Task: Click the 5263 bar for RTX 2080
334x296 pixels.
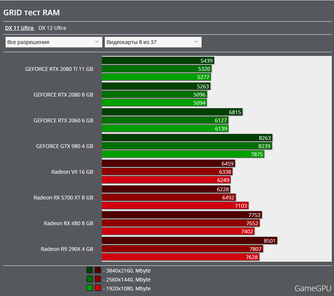Action: [156, 86]
